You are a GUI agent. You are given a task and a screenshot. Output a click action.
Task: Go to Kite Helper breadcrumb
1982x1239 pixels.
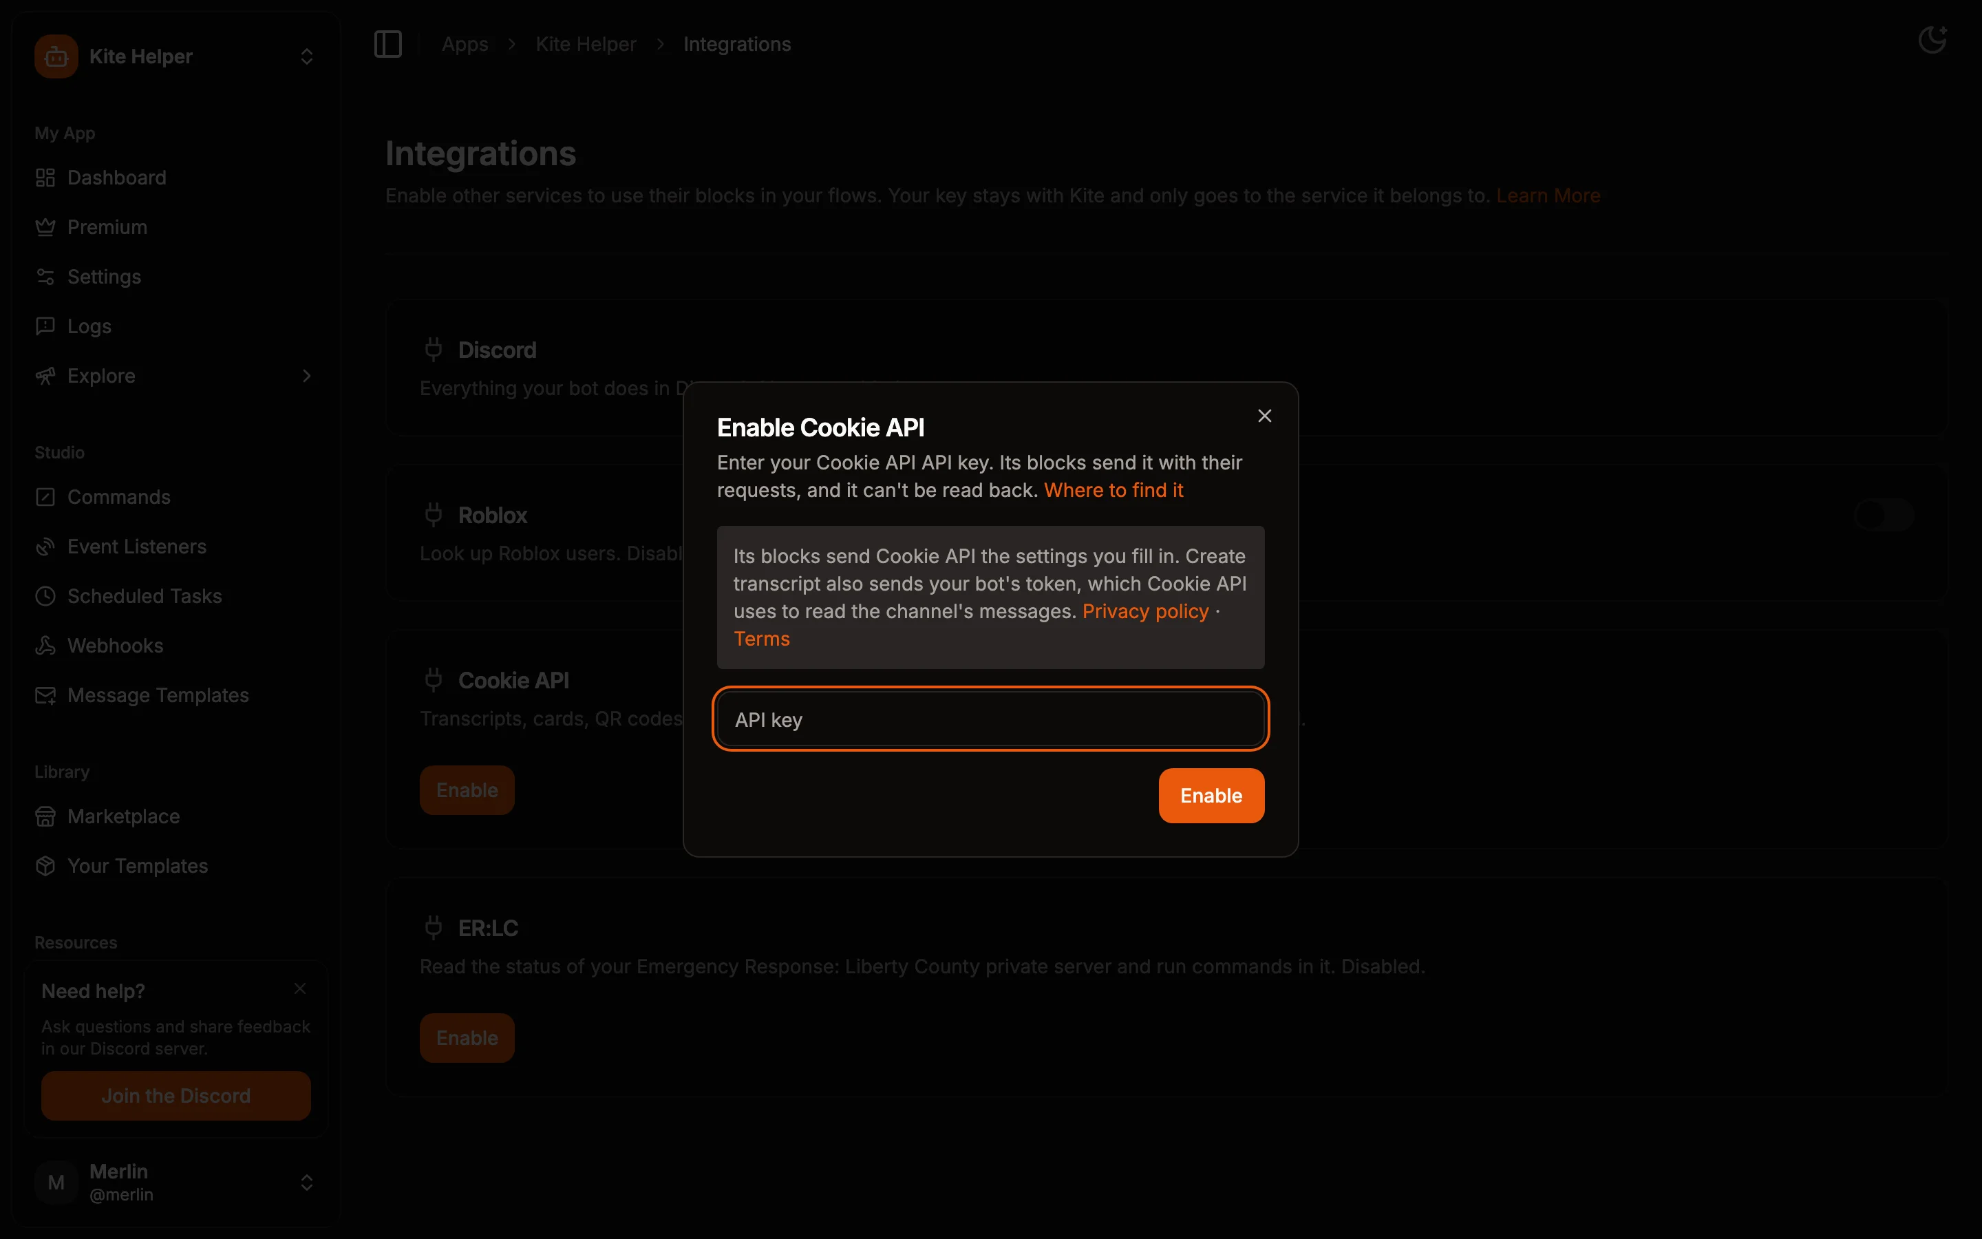click(x=586, y=44)
